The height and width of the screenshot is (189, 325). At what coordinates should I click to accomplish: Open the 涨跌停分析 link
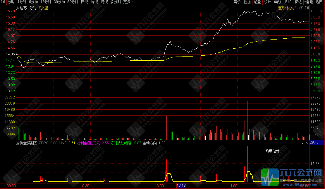[x=287, y=8]
